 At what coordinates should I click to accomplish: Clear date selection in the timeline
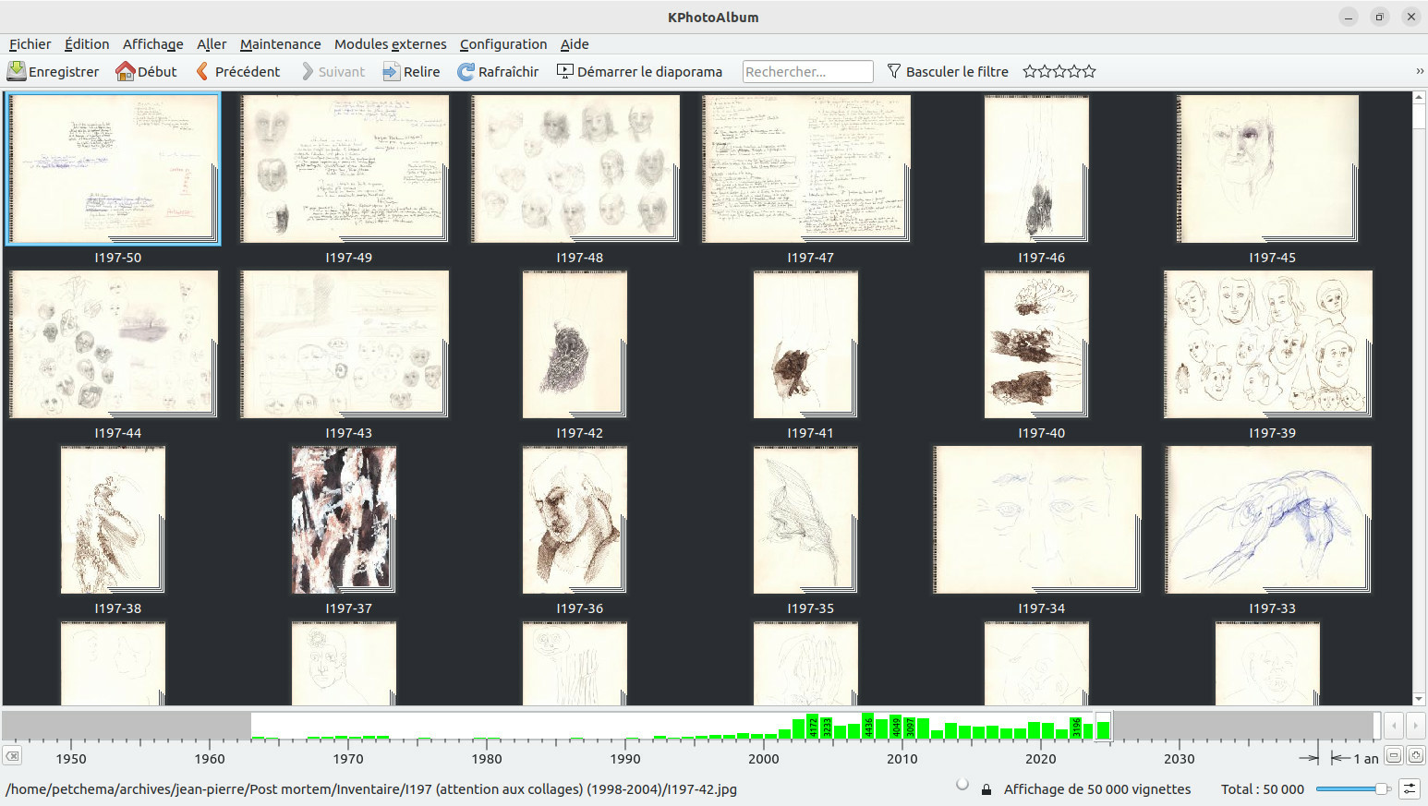pyautogui.click(x=12, y=756)
